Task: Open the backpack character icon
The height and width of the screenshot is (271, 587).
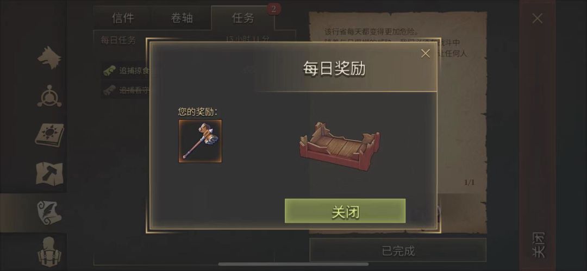Action: pyautogui.click(x=50, y=251)
